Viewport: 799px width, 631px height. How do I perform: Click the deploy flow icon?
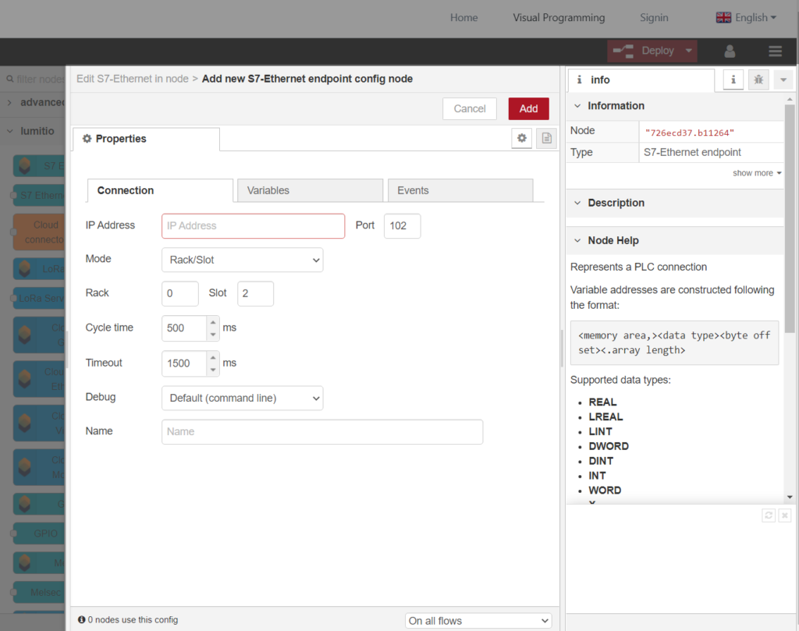[623, 51]
